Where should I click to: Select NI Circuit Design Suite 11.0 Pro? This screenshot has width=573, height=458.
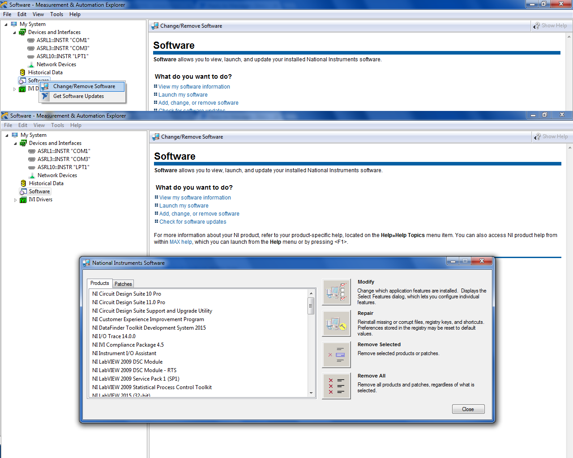coord(128,302)
